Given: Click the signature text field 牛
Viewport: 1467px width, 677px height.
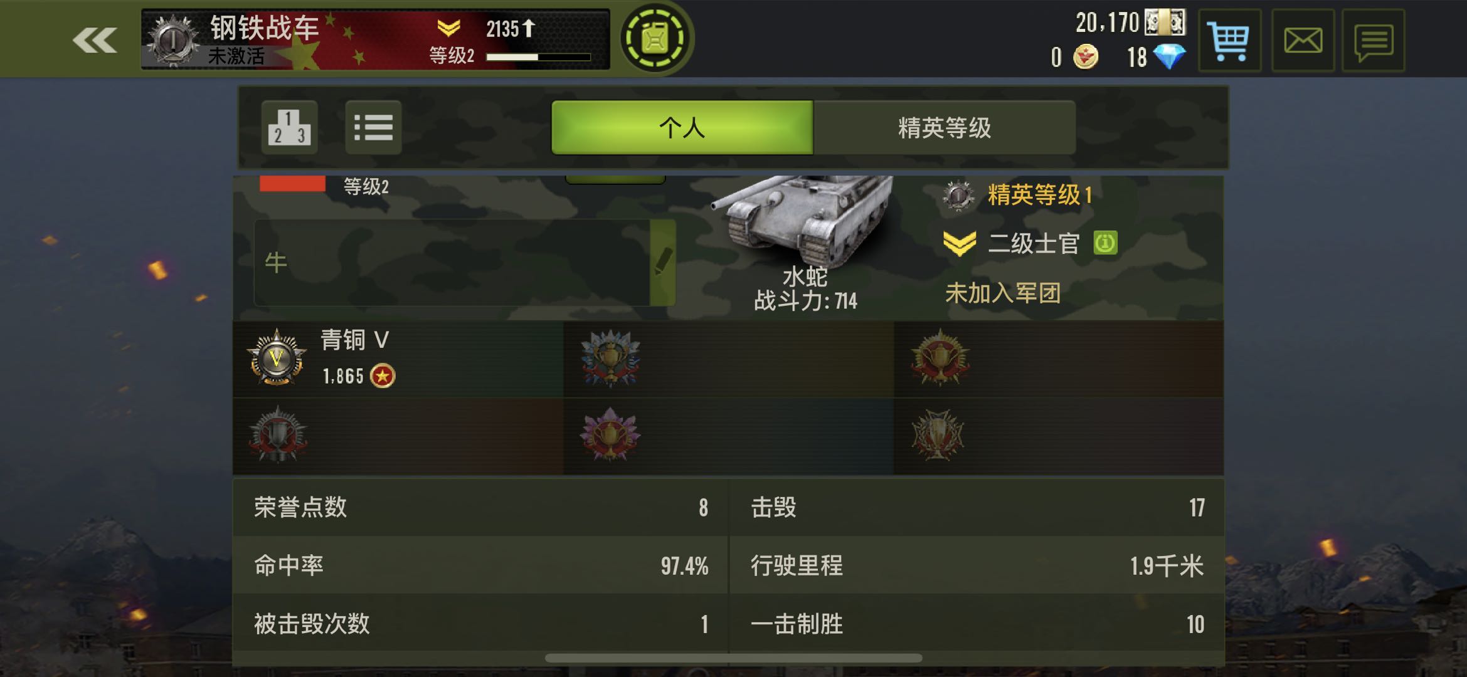Looking at the screenshot, I should tap(452, 263).
